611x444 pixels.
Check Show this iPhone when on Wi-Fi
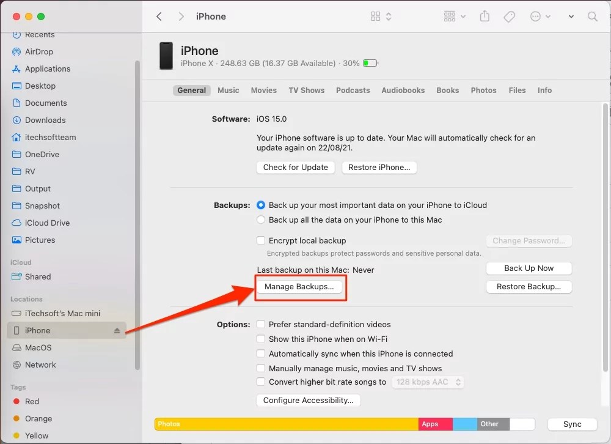[x=261, y=339]
